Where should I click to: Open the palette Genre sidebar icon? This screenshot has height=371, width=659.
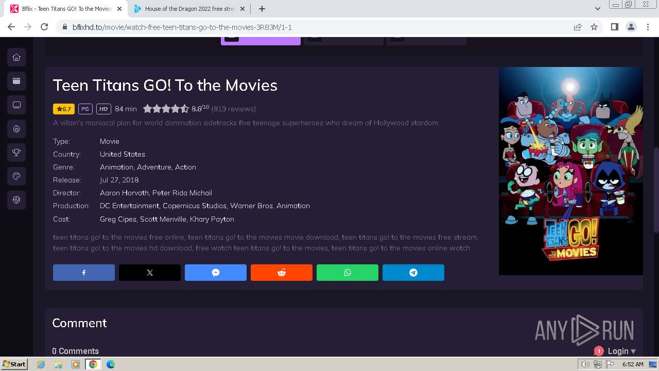click(16, 176)
